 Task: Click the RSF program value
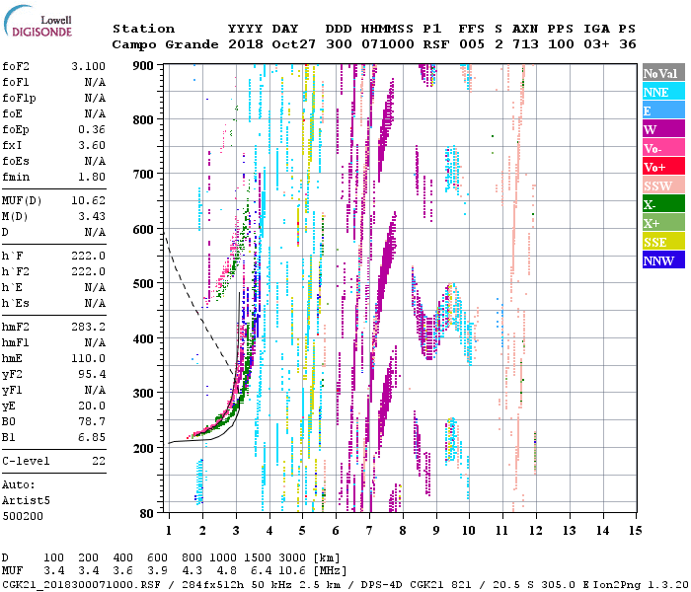coord(436,44)
